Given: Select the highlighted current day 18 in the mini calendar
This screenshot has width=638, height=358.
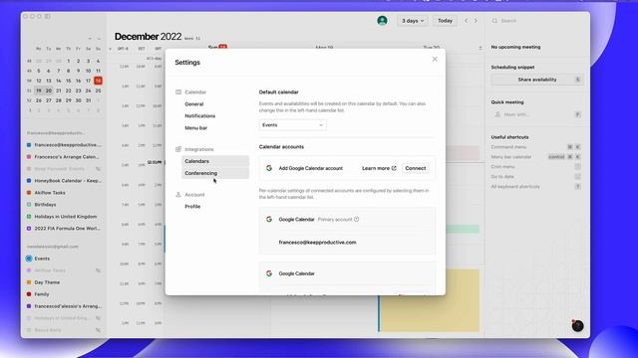Looking at the screenshot, I should (98, 81).
